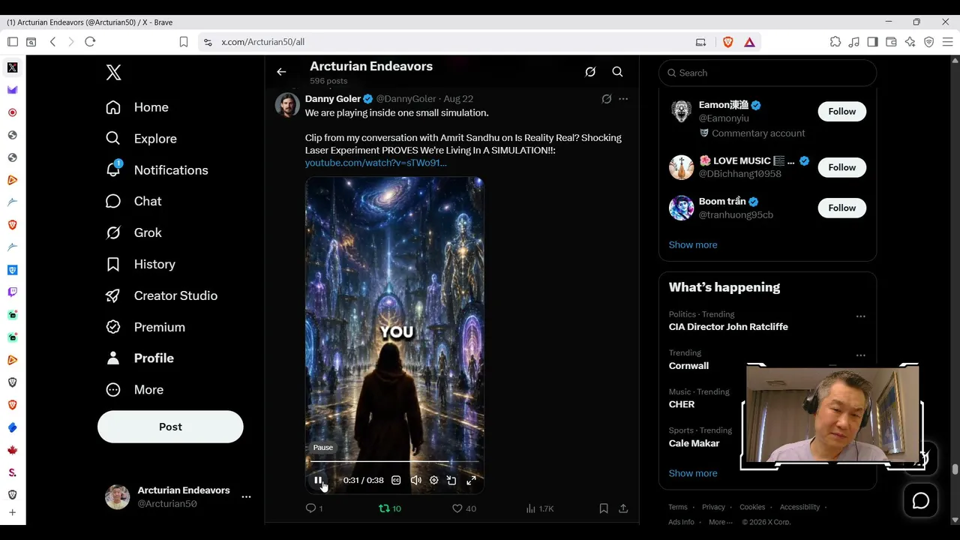Open the footer More dropdown
Viewport: 960px width, 540px height.
click(721, 522)
